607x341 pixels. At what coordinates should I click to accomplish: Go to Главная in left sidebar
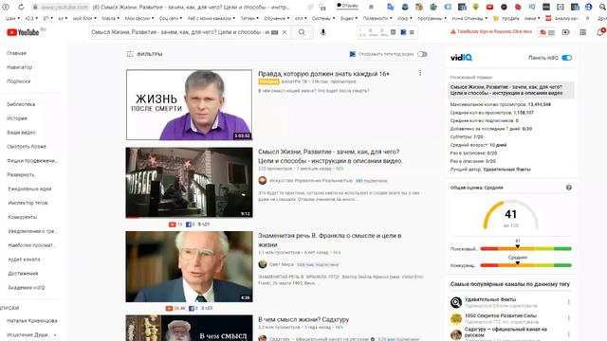(x=17, y=53)
